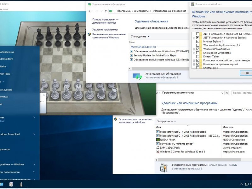Uncheck Windows PowerShell 2.0
This screenshot has width=252, height=189.
198,49
